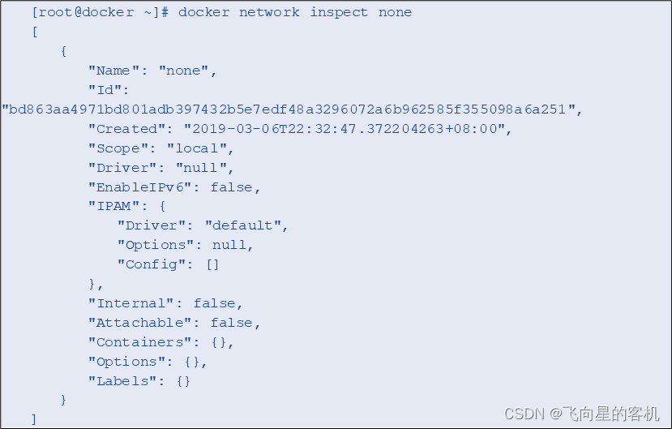Viewport: 672px width, 429px height.
Task: Click the "Name": "none" line
Action: coord(152,71)
